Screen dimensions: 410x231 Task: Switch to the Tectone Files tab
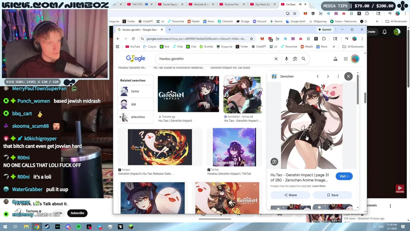(232, 4)
